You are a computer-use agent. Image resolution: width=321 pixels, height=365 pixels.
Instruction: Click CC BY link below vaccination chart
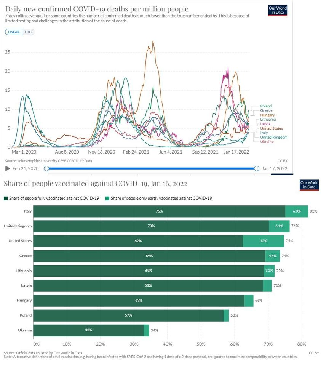(x=314, y=353)
